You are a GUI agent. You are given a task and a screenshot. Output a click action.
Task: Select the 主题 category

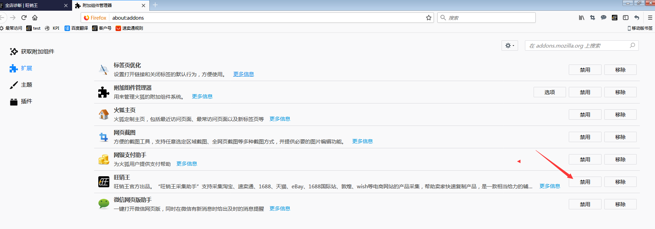(21, 85)
